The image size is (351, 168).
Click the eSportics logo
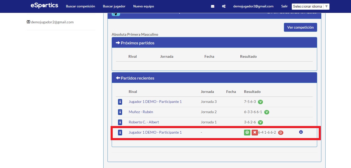(x=44, y=5)
